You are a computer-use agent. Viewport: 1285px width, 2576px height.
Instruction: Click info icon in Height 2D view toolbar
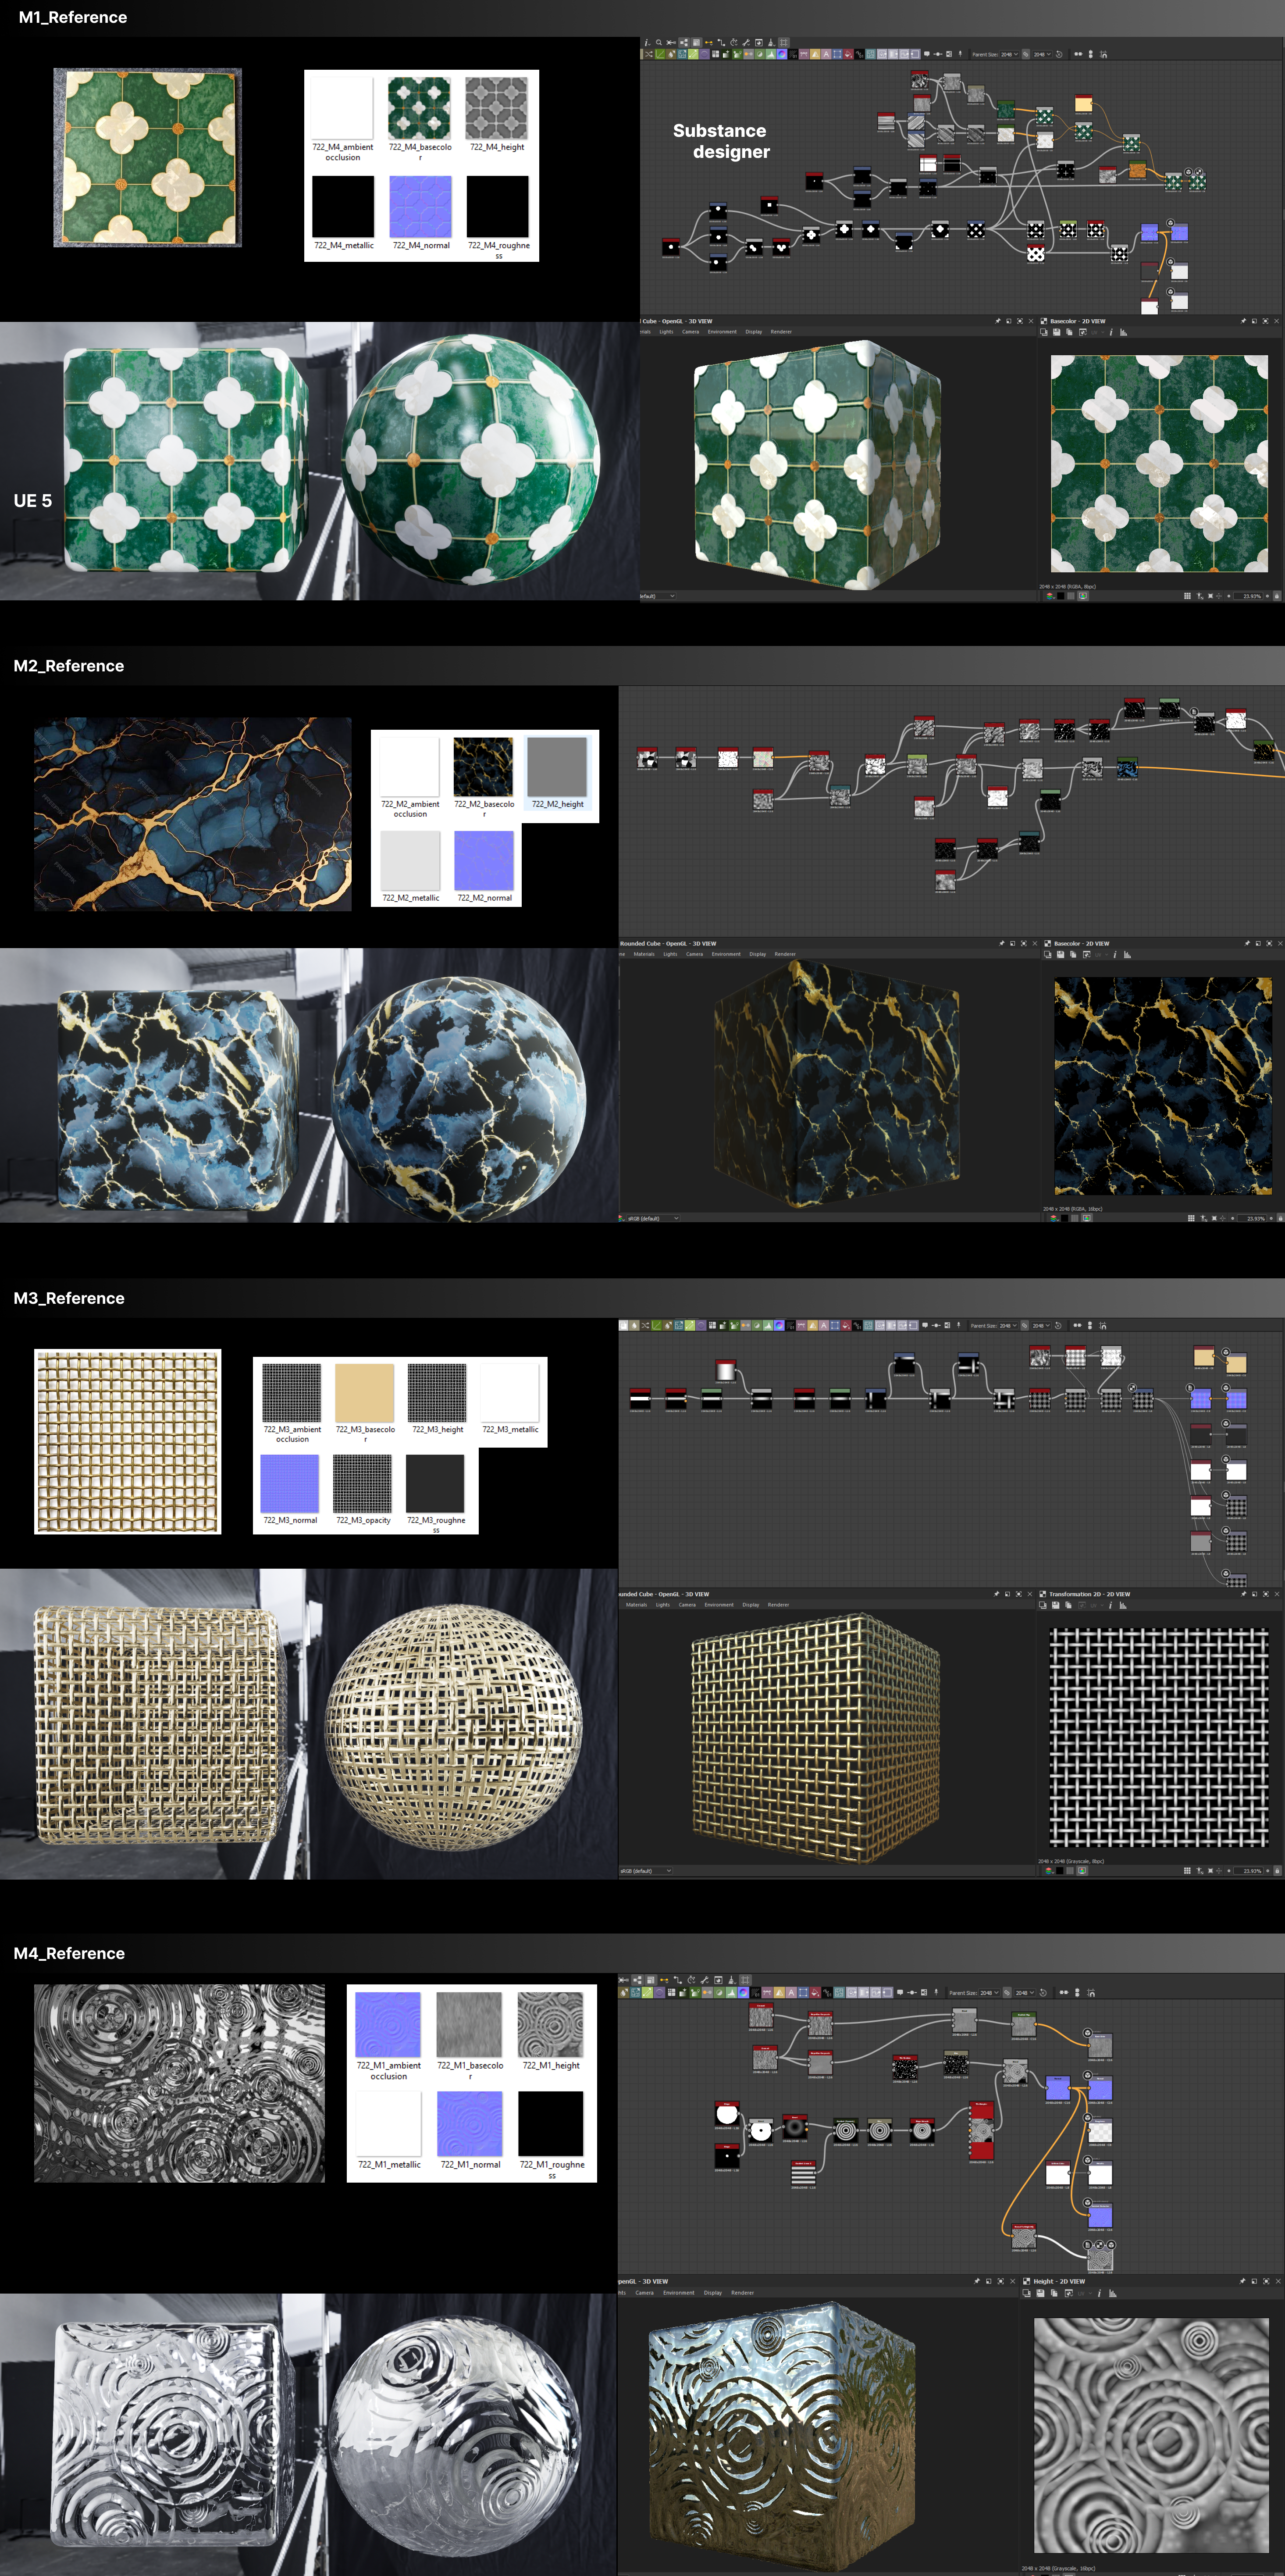(1099, 2293)
